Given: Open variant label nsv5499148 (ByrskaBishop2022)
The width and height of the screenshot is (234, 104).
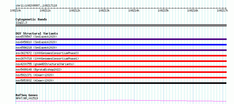Looking at the screenshot, I should tap(39, 70).
